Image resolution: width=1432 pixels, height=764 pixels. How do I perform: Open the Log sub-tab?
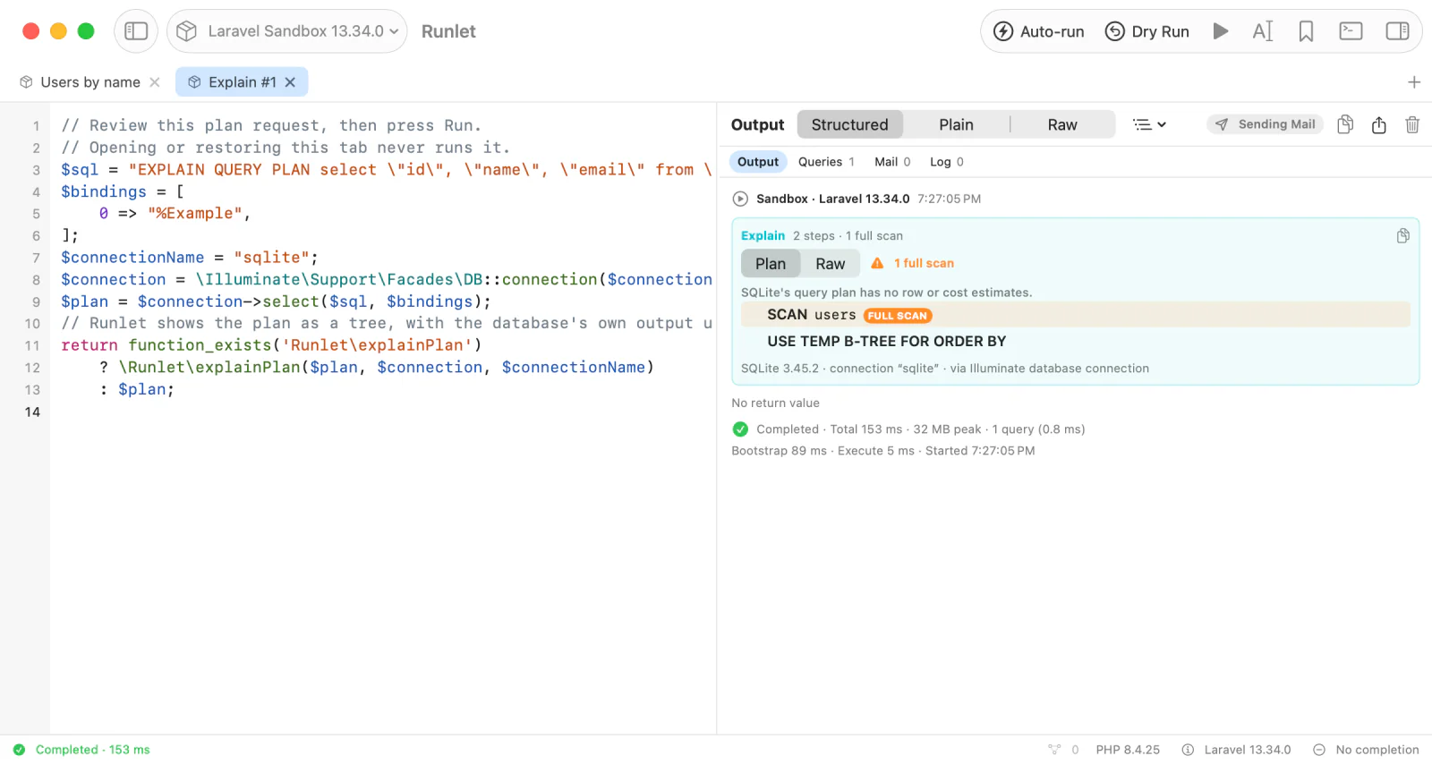(x=947, y=162)
